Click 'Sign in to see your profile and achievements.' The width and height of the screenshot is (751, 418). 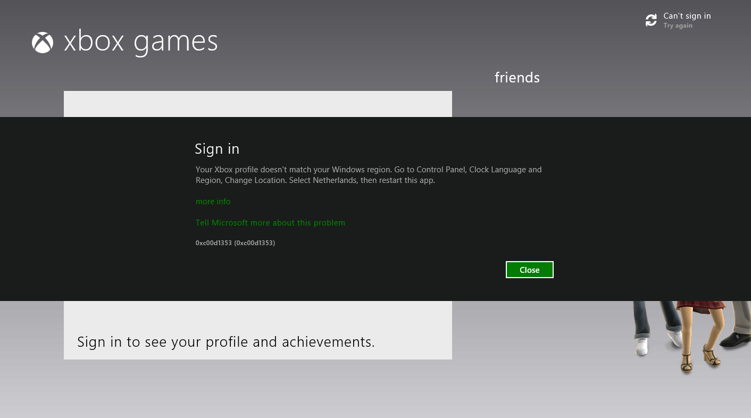[x=226, y=341]
